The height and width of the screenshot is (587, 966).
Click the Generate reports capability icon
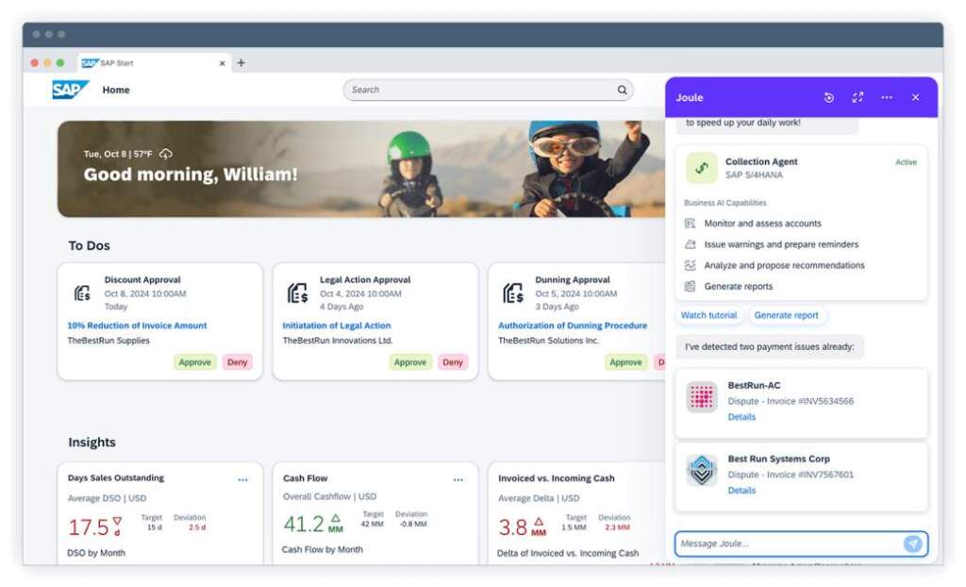pyautogui.click(x=689, y=285)
